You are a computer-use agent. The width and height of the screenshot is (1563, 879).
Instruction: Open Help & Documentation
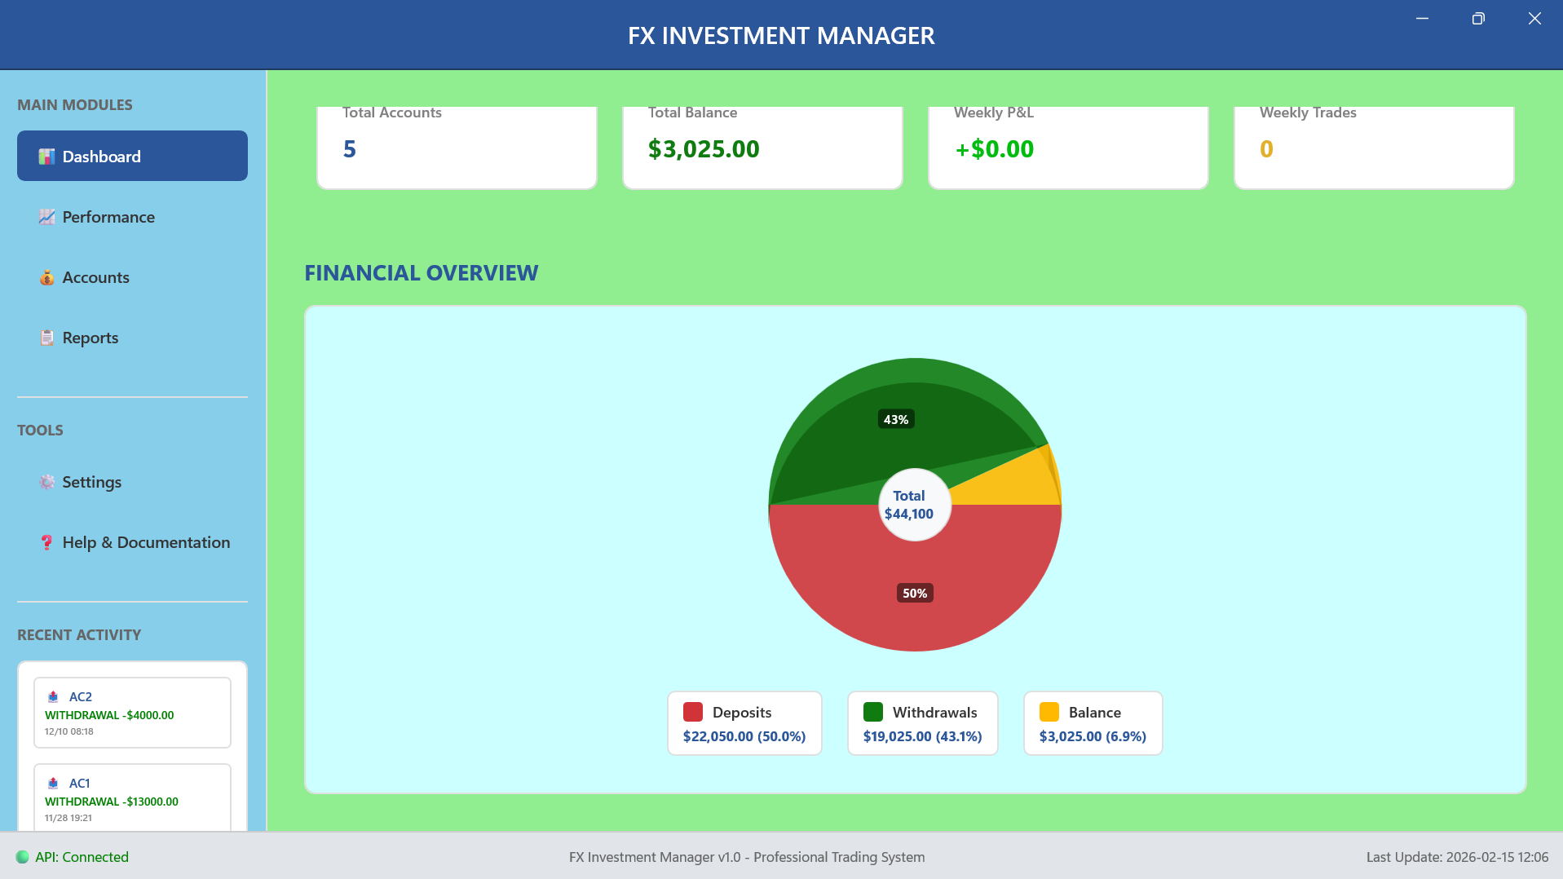tap(146, 542)
